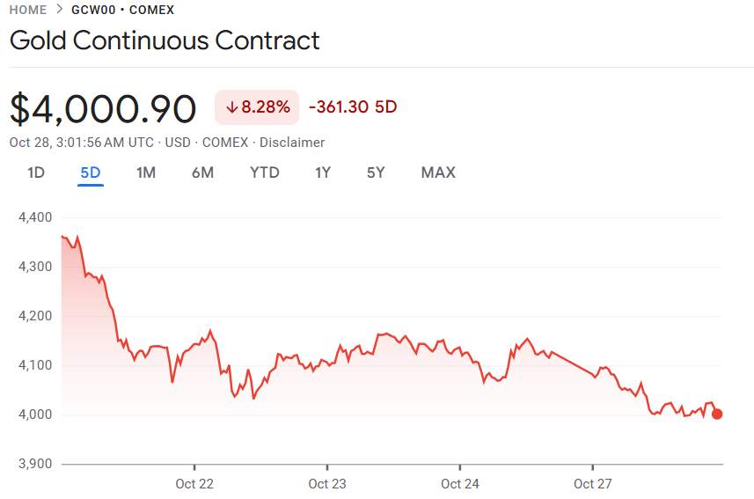Switch to the 5Y range
This screenshot has height=499, width=754.
[376, 172]
